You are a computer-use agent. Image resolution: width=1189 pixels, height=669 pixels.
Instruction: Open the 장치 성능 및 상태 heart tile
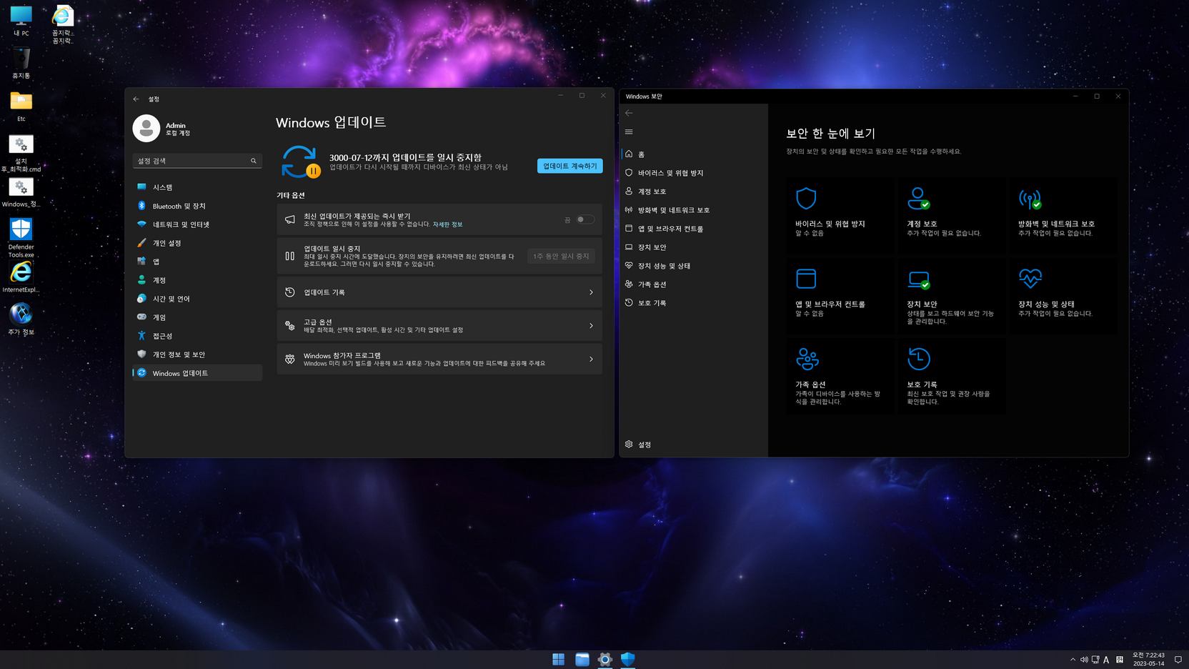click(1063, 296)
